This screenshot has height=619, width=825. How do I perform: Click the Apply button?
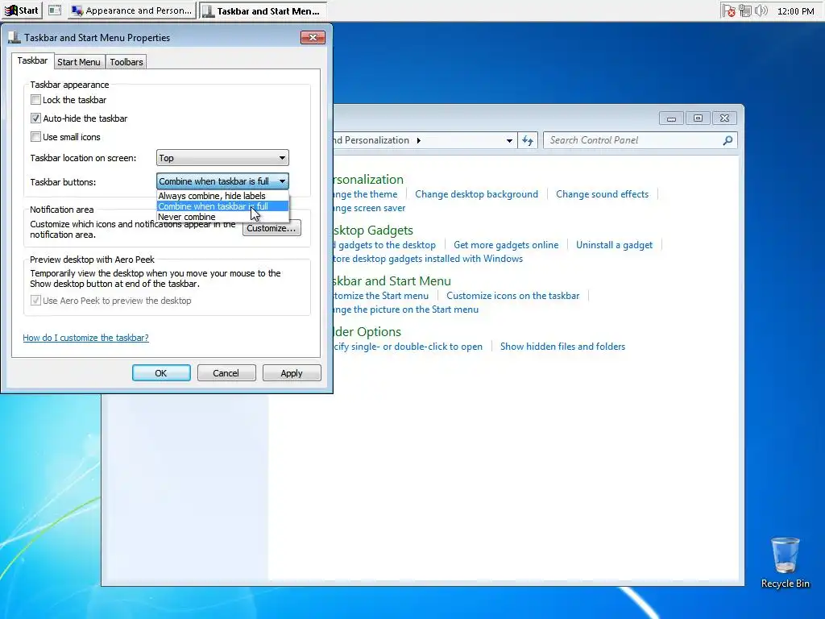[x=292, y=372]
